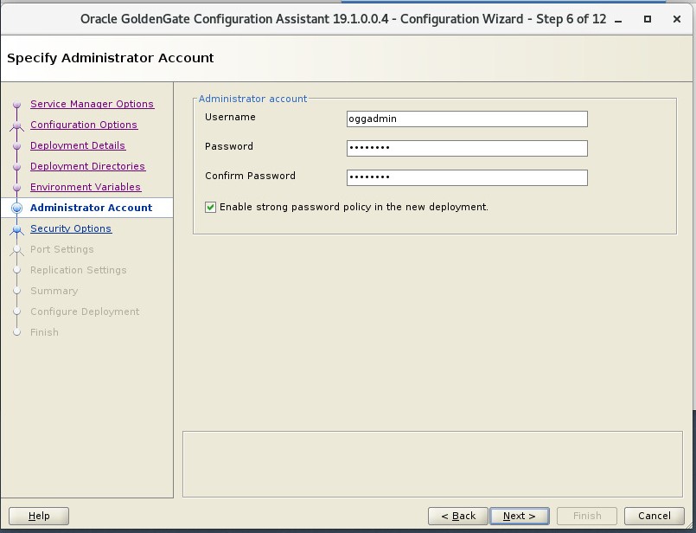Proceed with the Next button
The width and height of the screenshot is (696, 533).
pyautogui.click(x=520, y=516)
